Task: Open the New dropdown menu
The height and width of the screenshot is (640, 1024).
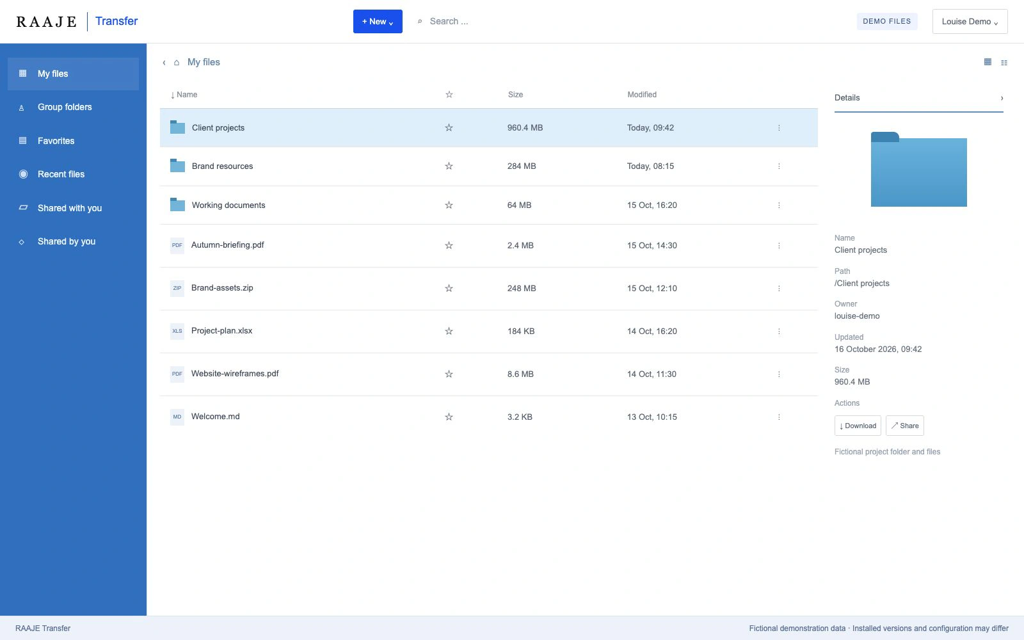Action: click(378, 21)
